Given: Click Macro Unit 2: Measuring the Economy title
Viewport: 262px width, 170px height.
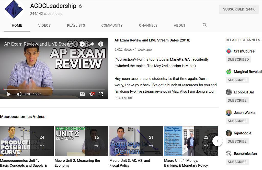Looking at the screenshot, I should (77, 163).
